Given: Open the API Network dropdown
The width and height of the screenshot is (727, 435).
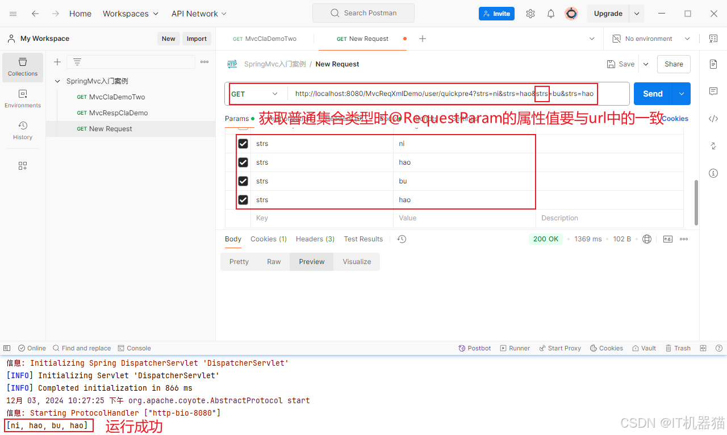Looking at the screenshot, I should tap(199, 14).
